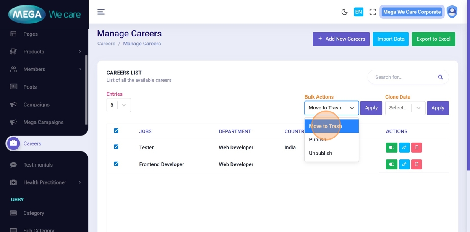
Task: Uncheck the select-all checkbox in the header
Action: tap(116, 131)
